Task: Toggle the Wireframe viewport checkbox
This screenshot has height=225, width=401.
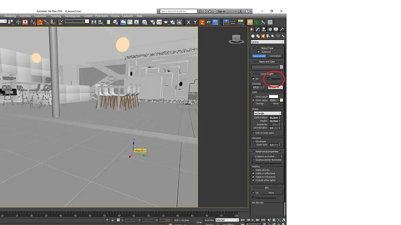Action: (253, 141)
